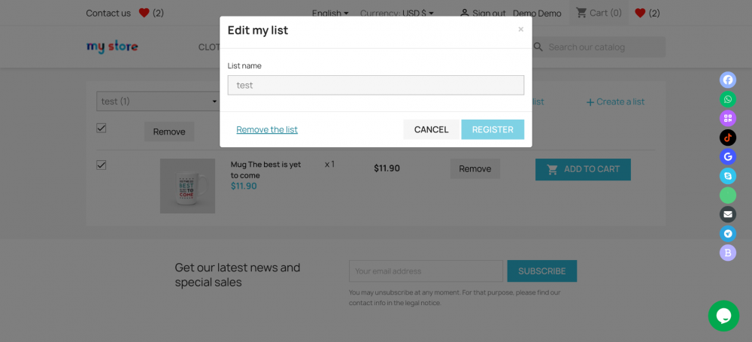
Task: Open the email envelope icon
Action: [x=728, y=214]
